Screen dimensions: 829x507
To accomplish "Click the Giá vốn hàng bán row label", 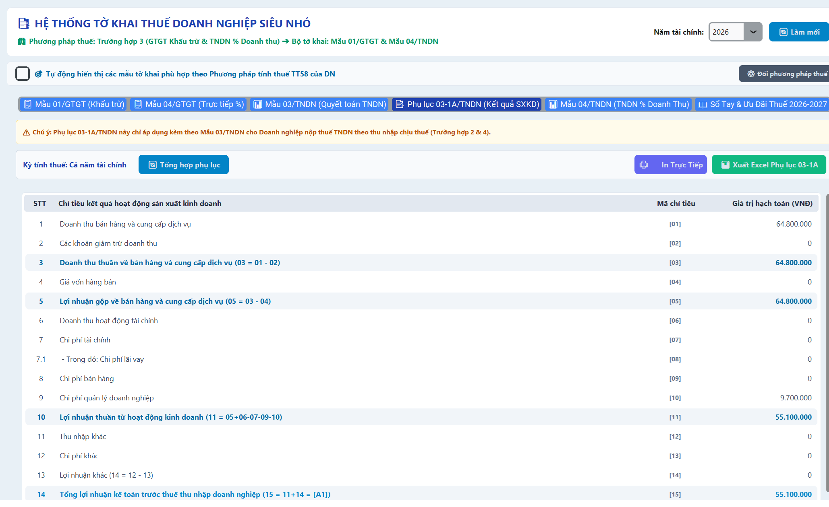I will [88, 282].
